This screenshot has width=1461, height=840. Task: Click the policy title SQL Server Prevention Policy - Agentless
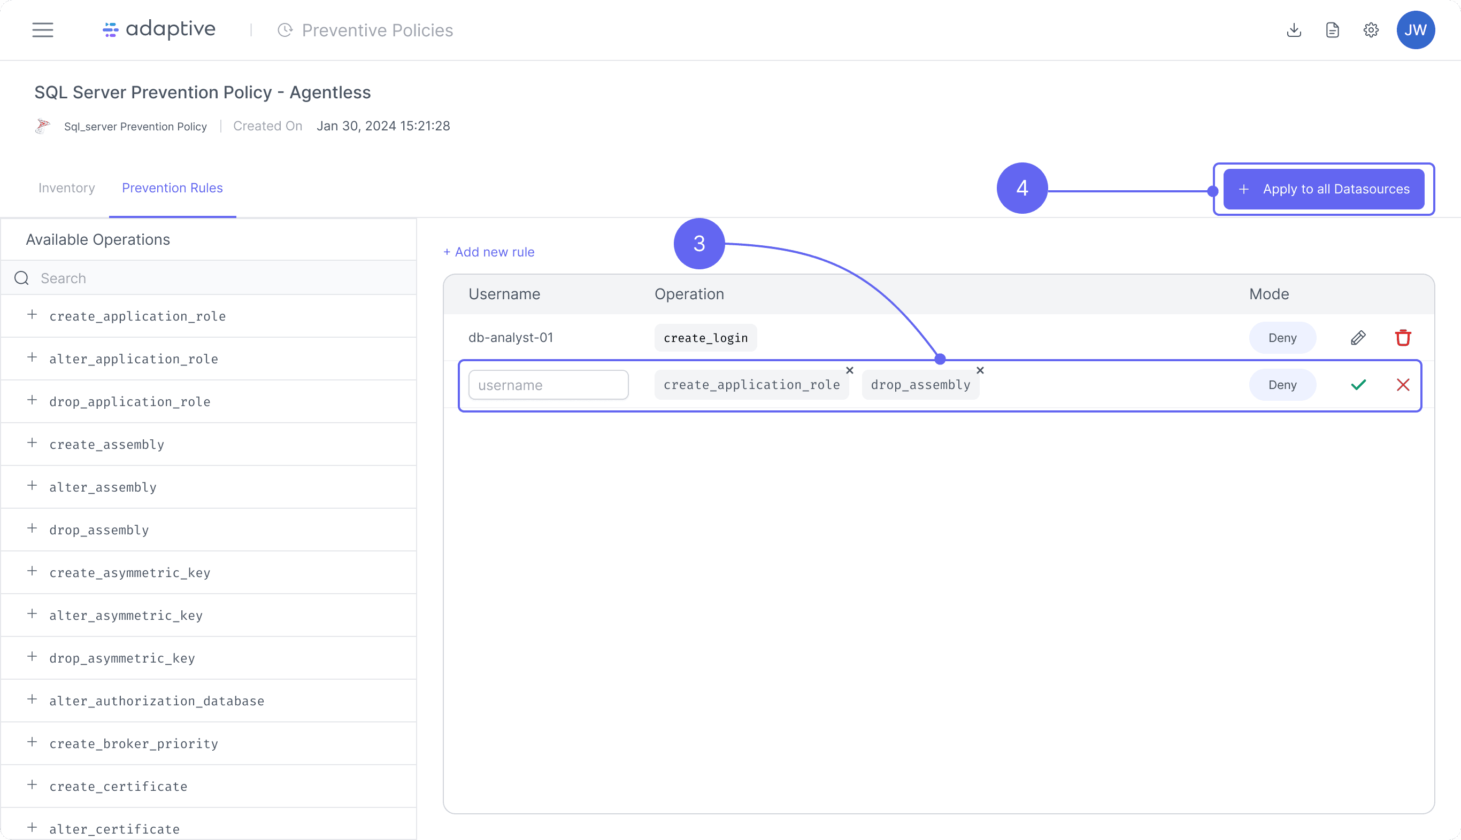(203, 92)
